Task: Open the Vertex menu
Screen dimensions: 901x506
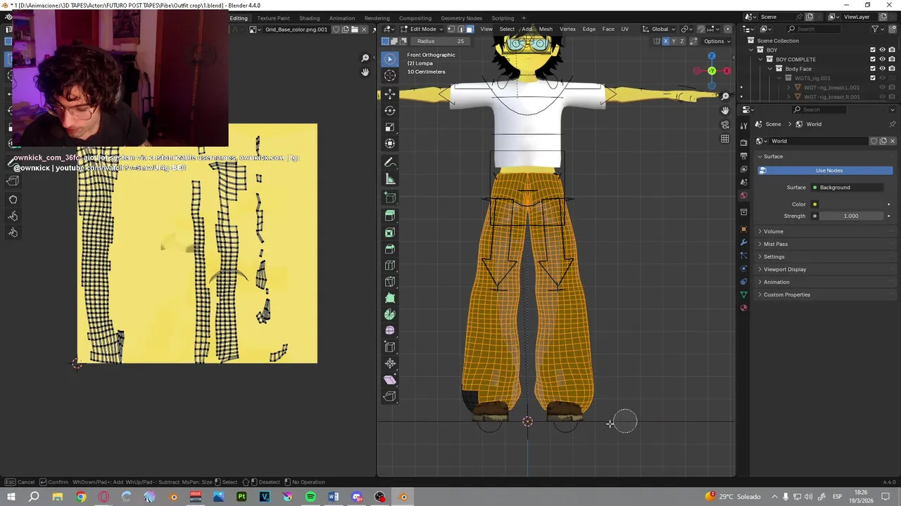Action: tap(567, 29)
